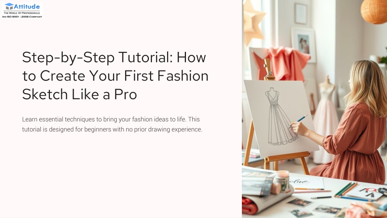Click the 'tutorial is designed for beginners' line
This screenshot has height=218, width=387.
point(112,129)
